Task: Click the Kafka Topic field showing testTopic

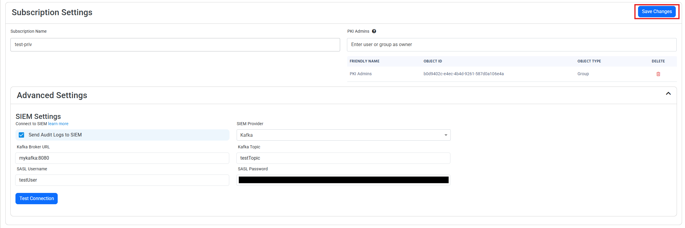Action: point(343,158)
